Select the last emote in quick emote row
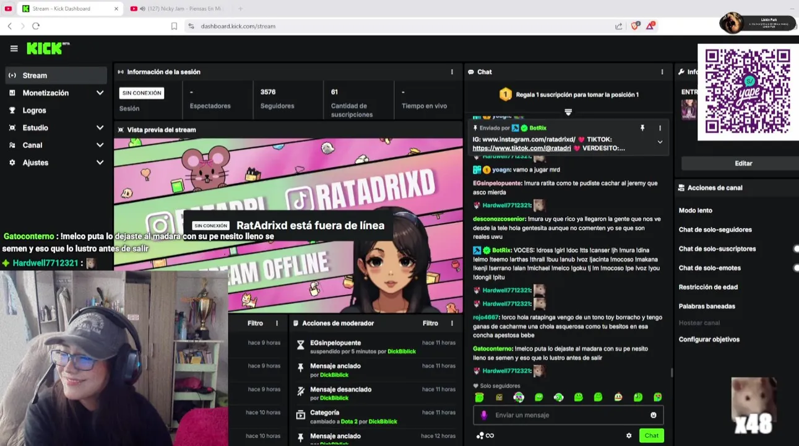The image size is (799, 446). [x=657, y=397]
